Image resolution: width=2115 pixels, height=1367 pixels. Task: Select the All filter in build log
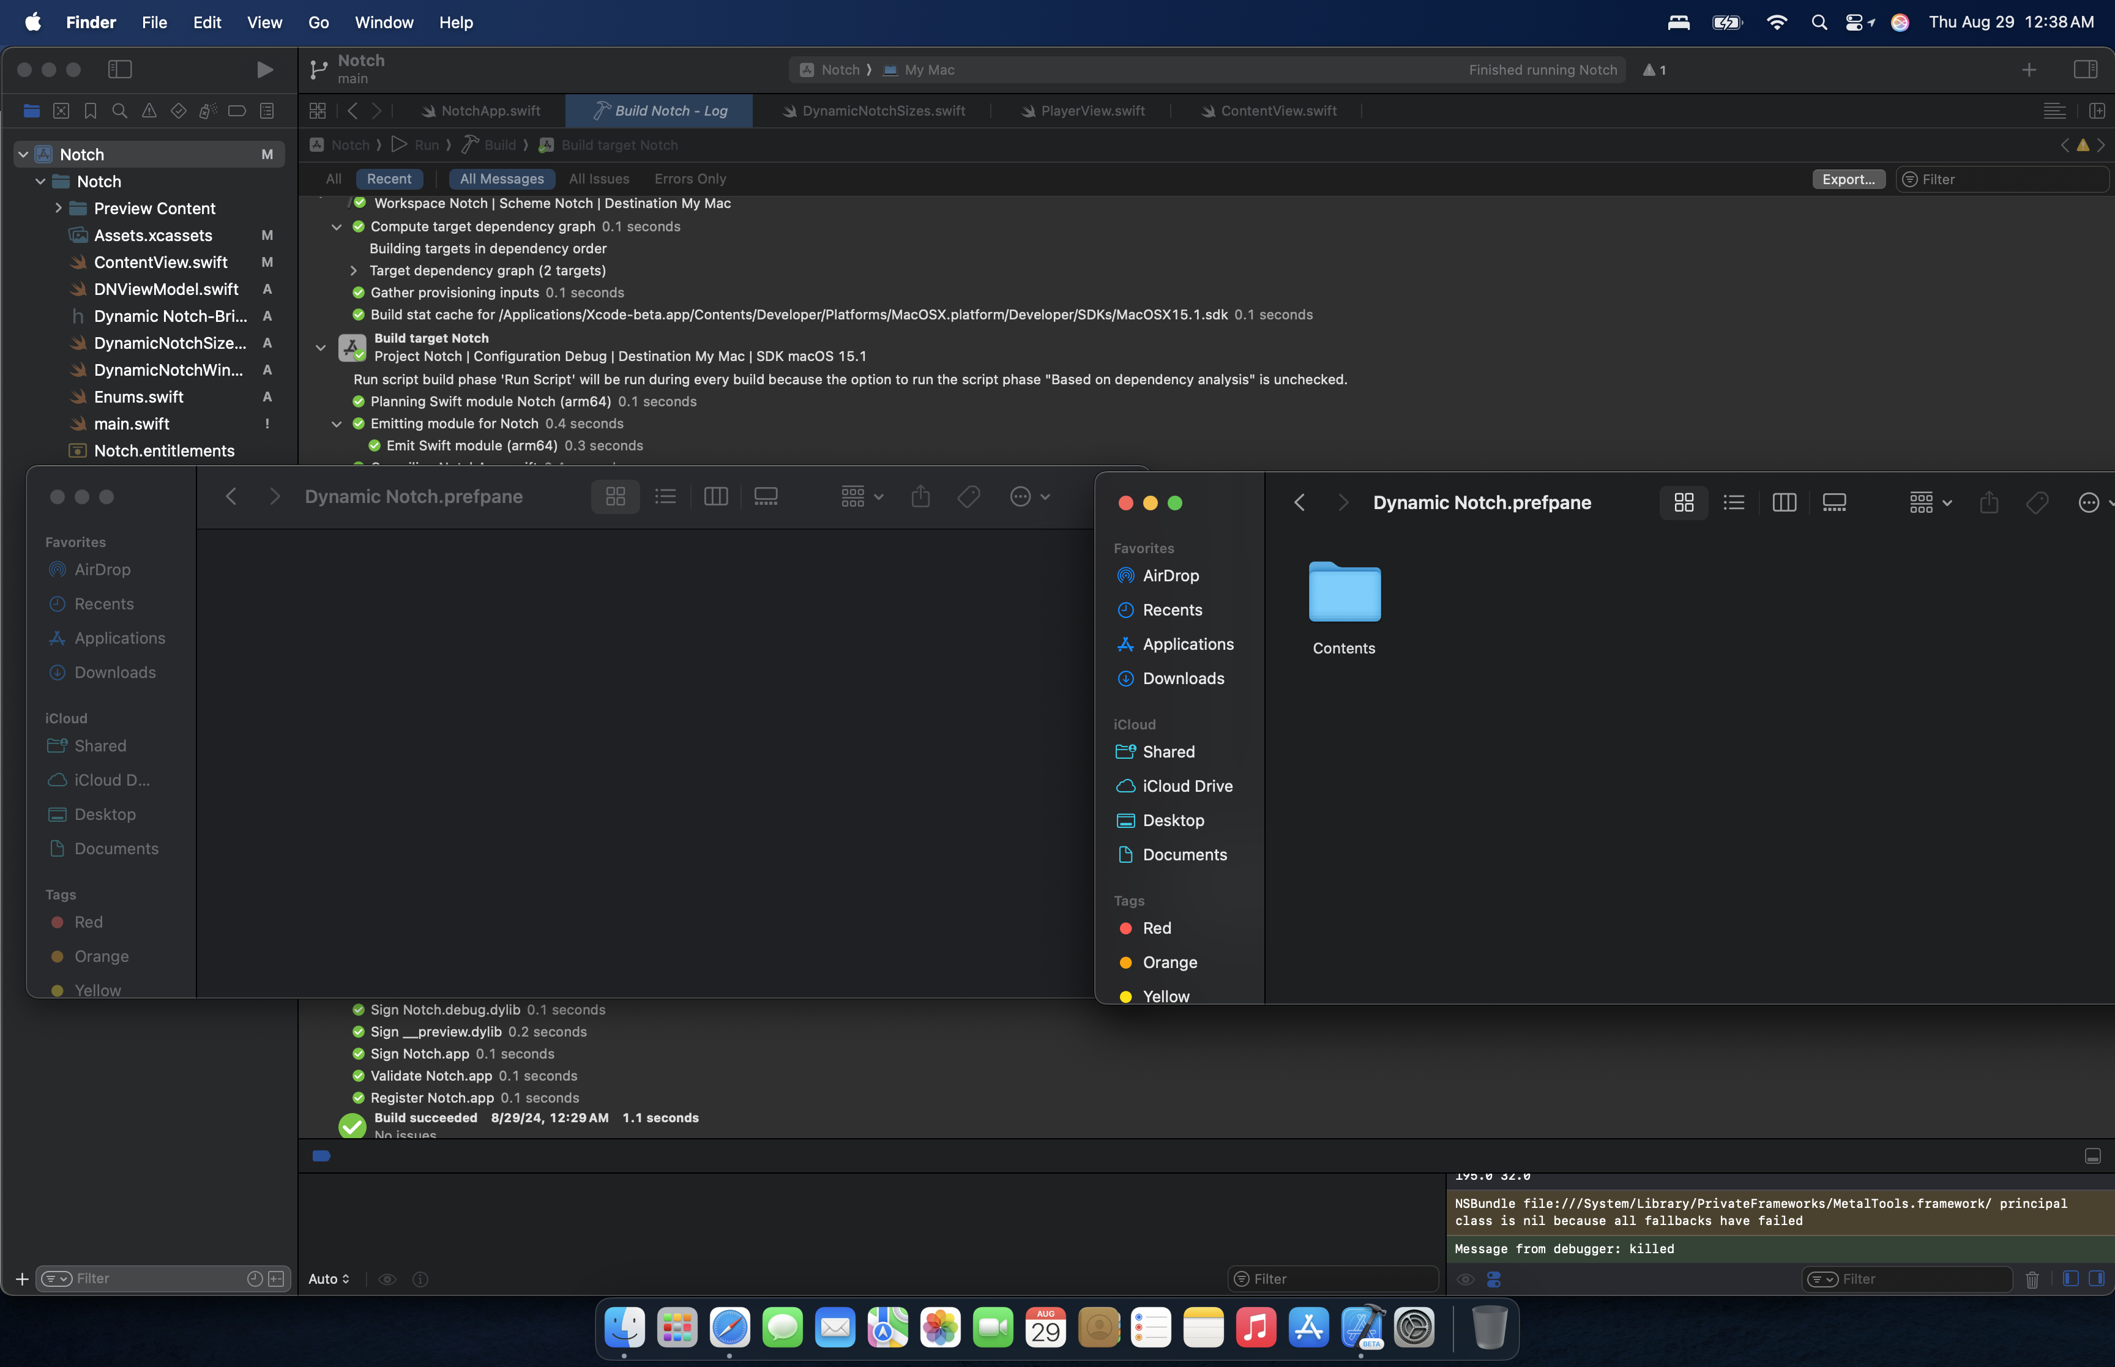[334, 179]
